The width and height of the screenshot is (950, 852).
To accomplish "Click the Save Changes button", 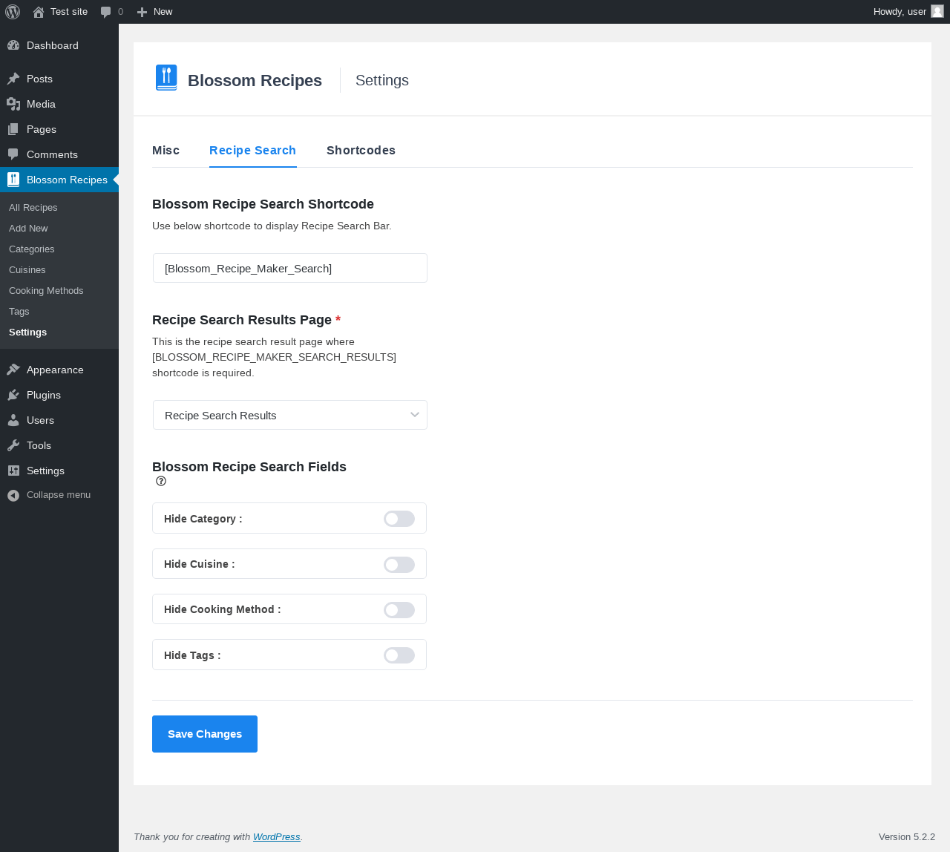I will [x=205, y=734].
